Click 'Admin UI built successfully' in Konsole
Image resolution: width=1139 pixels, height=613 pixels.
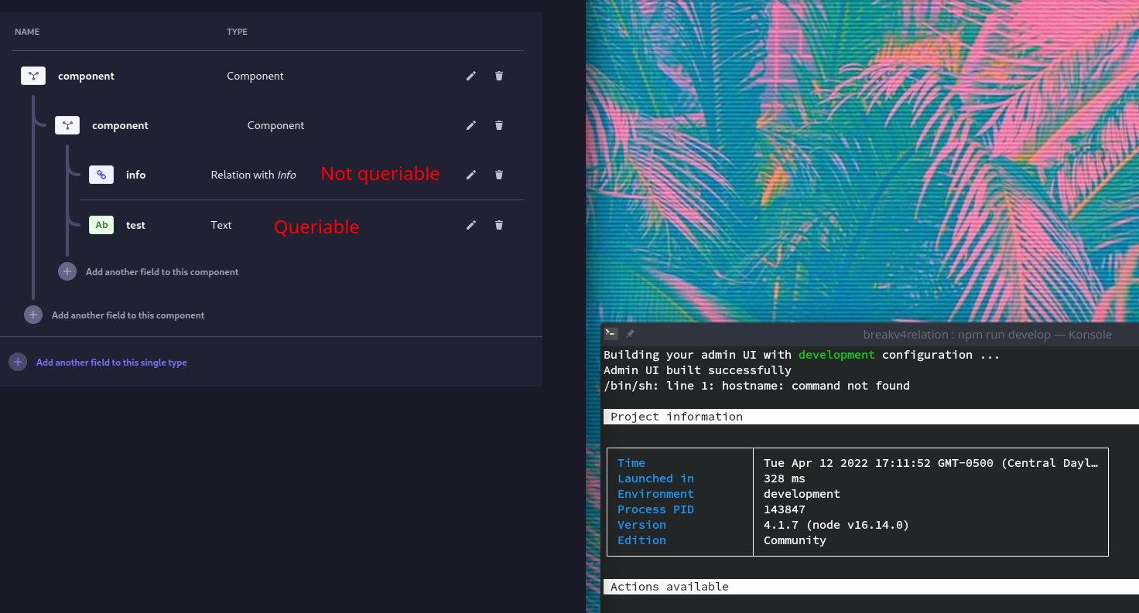tap(697, 370)
